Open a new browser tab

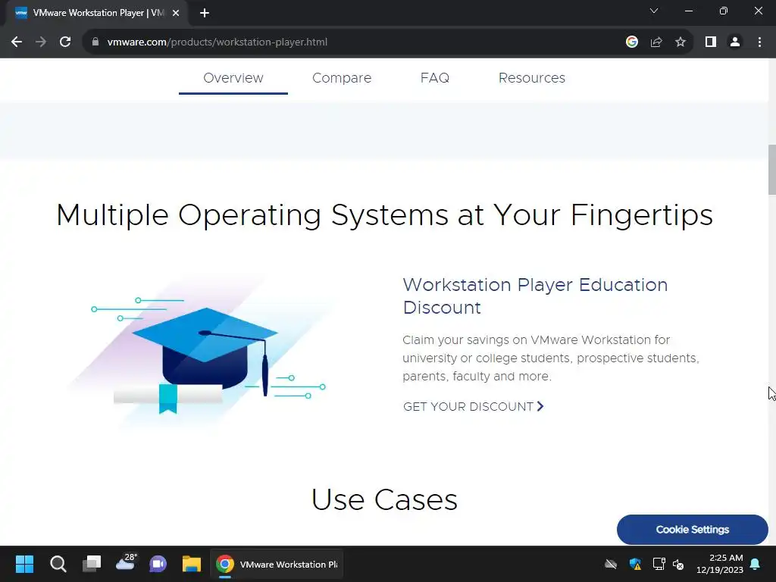coord(205,13)
